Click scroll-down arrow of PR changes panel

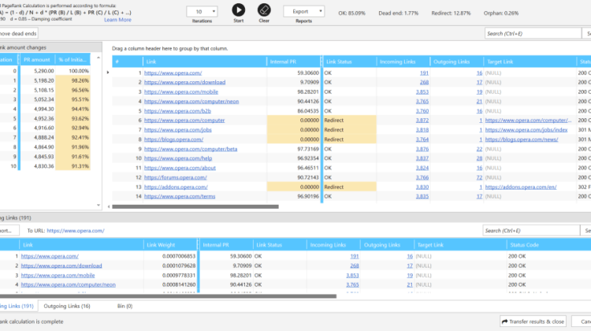[98, 205]
